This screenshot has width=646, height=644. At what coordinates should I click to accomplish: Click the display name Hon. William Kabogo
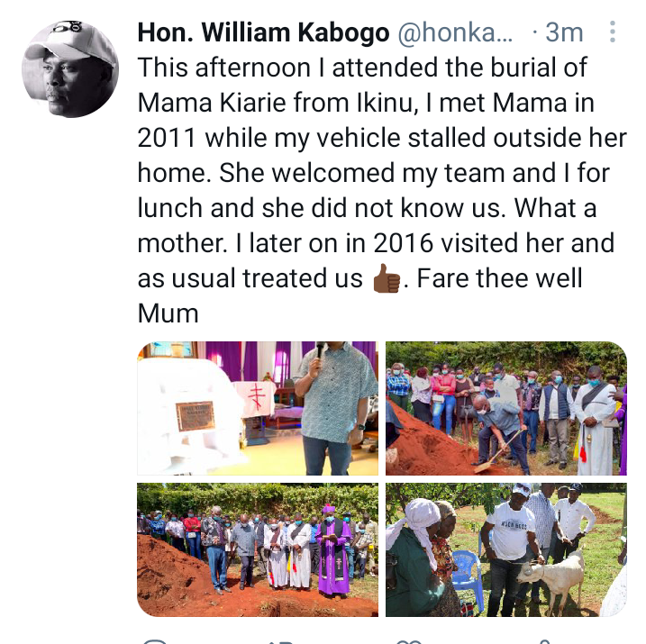(263, 32)
